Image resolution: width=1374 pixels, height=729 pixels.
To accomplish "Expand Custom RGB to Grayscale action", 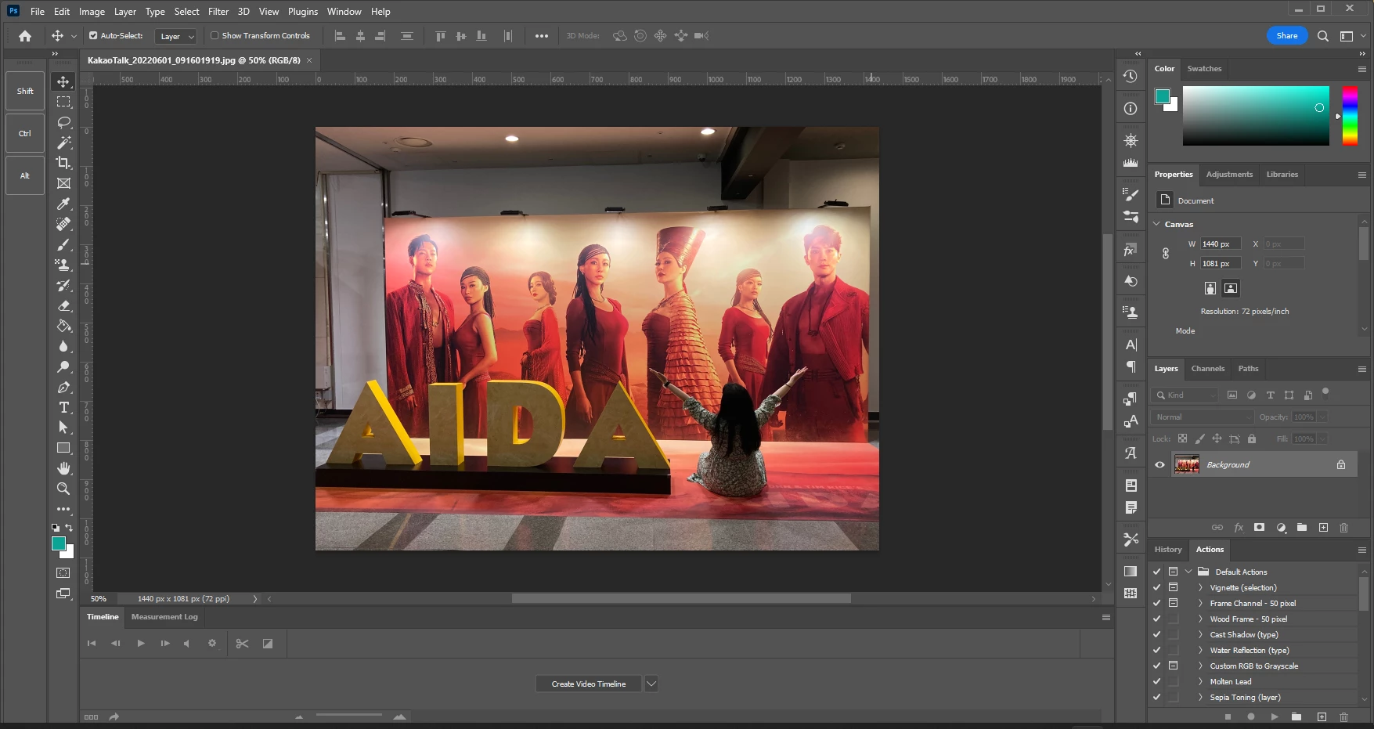I will (1200, 666).
